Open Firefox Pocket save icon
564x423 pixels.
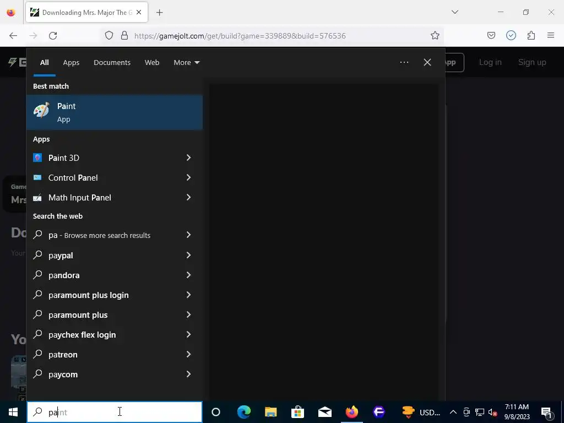pos(491,35)
